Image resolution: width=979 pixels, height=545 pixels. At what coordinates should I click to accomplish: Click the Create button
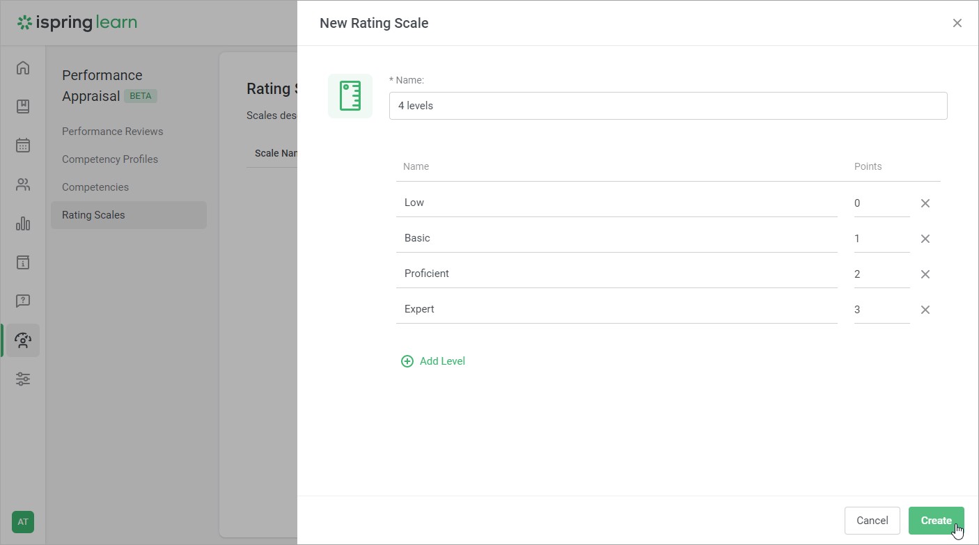point(937,521)
